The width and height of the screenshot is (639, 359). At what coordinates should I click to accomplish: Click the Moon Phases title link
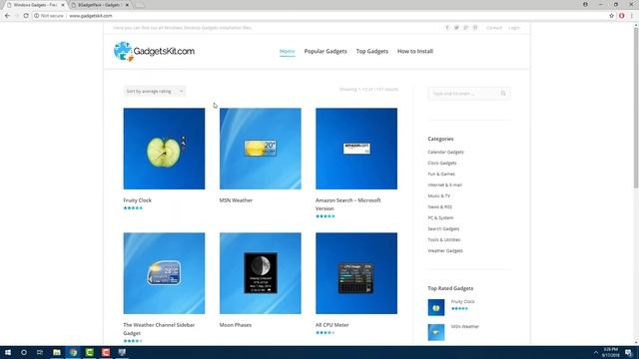click(236, 325)
